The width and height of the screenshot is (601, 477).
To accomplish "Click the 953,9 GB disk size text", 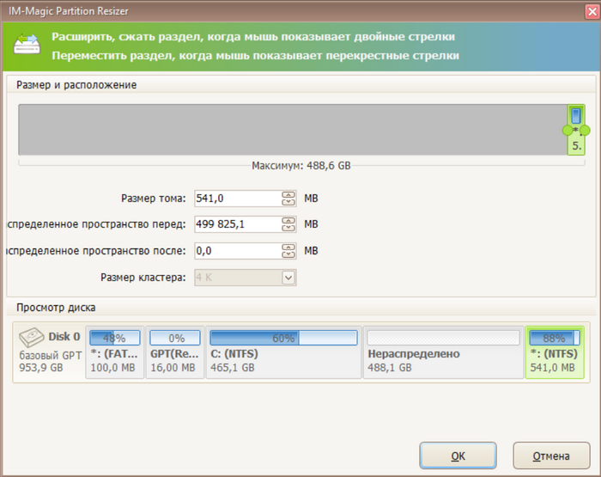I will (x=41, y=368).
